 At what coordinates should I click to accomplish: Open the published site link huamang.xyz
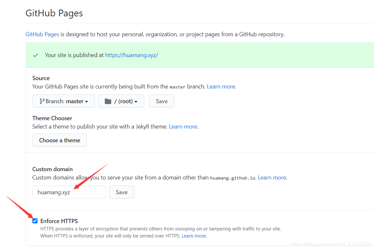point(131,55)
